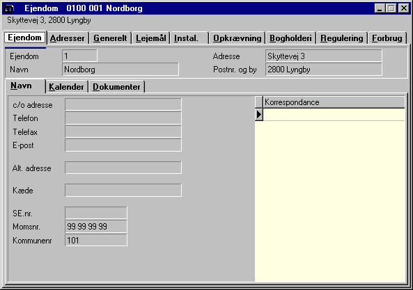Minimize the Ejendom window
Image resolution: width=413 pixels, height=290 pixels.
(380, 8)
